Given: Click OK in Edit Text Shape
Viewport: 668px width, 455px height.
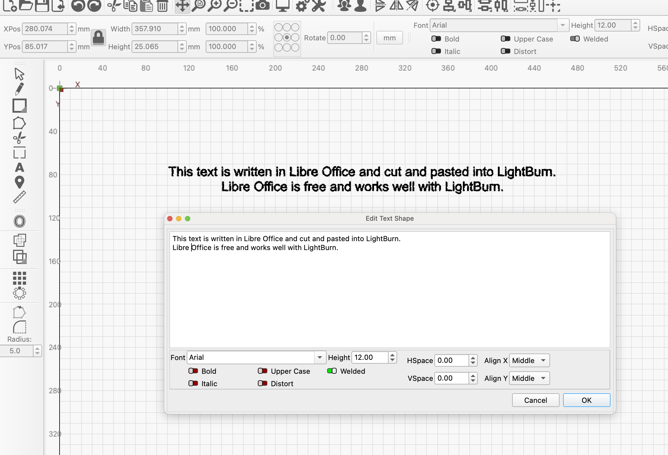Looking at the screenshot, I should coord(587,400).
